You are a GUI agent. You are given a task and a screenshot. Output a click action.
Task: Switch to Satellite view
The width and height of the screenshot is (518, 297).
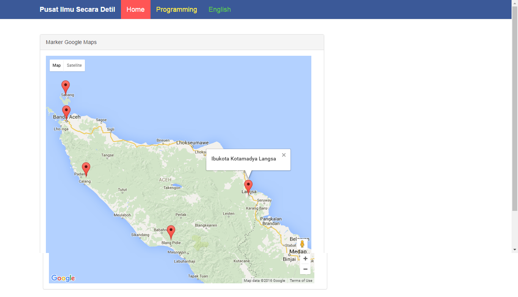point(74,65)
